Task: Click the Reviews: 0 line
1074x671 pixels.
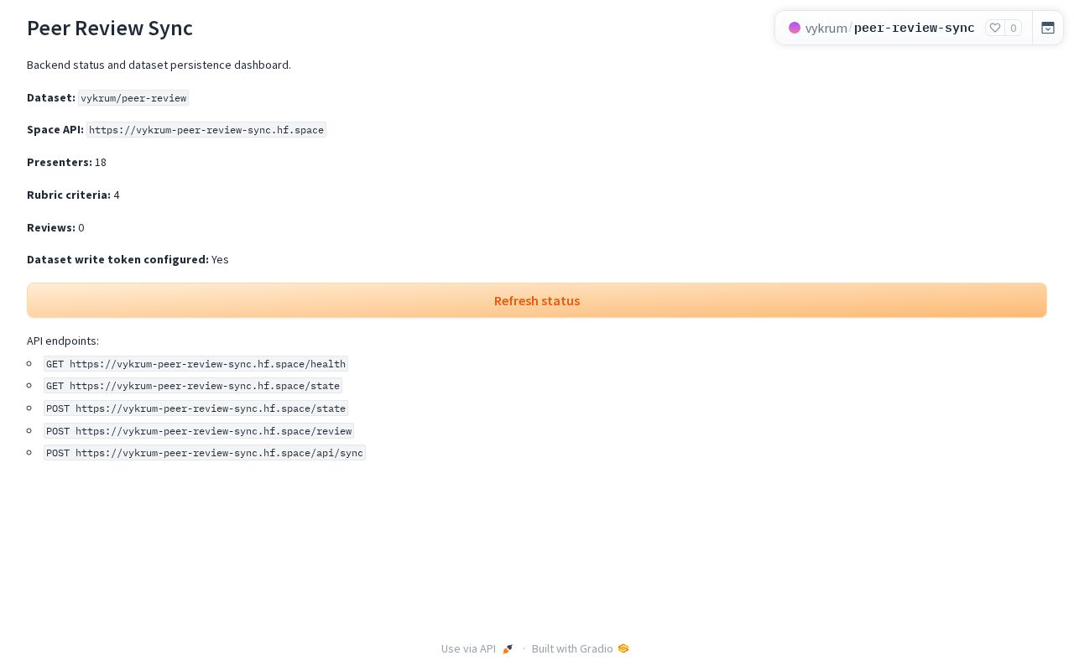Action: tap(55, 227)
